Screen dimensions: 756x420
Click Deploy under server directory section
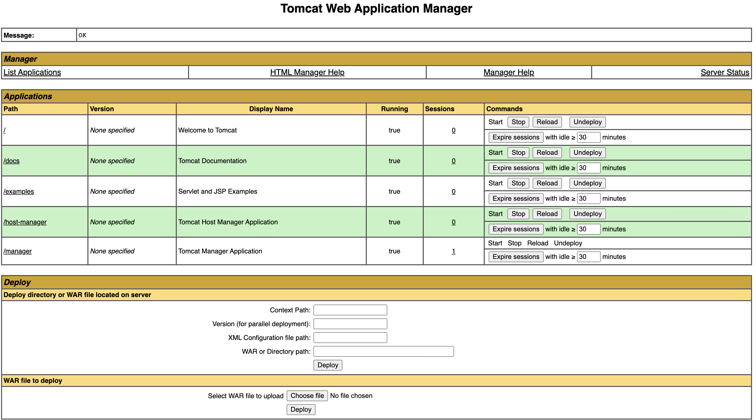pyautogui.click(x=328, y=365)
